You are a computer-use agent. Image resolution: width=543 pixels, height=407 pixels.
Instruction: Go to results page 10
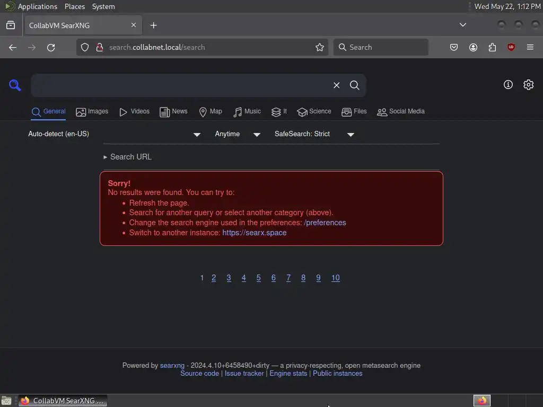click(336, 278)
